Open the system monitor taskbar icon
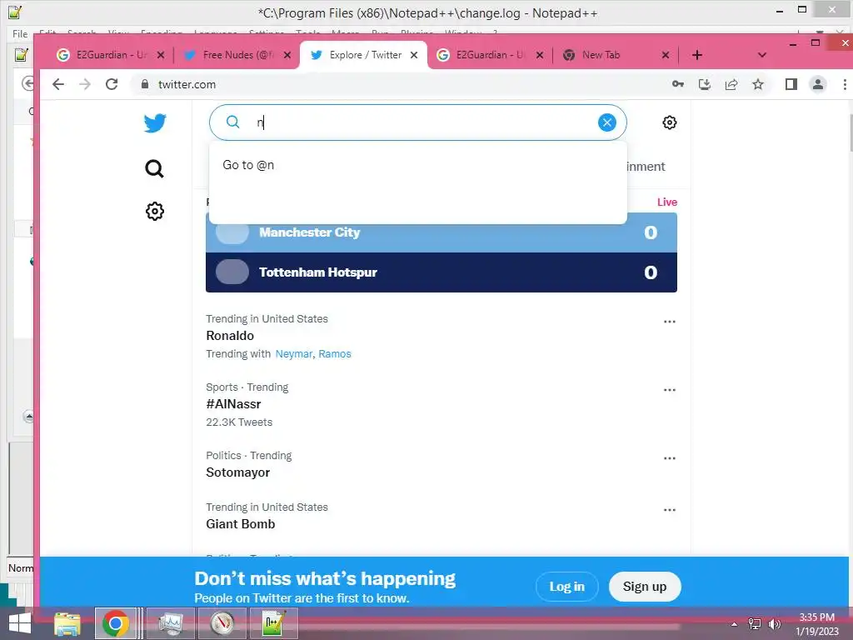The width and height of the screenshot is (853, 640). pos(170,623)
